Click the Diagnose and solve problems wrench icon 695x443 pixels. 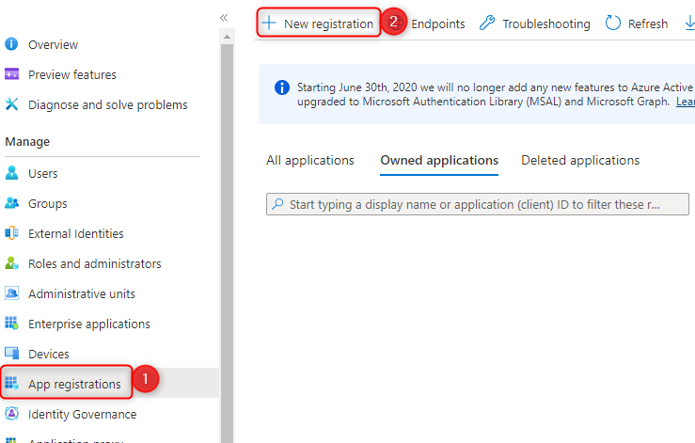(x=12, y=104)
